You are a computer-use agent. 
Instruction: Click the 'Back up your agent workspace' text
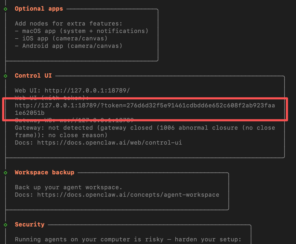[69, 187]
